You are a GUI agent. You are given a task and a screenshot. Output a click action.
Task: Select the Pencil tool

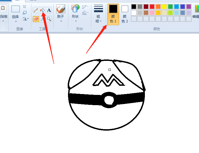[36, 10]
